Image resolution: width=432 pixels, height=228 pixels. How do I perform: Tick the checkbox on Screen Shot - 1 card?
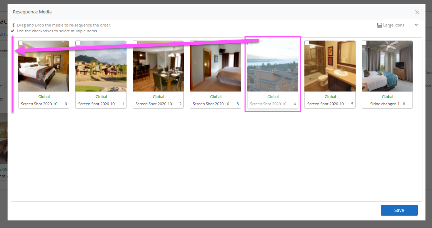(x=78, y=43)
